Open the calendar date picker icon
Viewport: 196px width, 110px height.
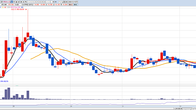(77, 2)
